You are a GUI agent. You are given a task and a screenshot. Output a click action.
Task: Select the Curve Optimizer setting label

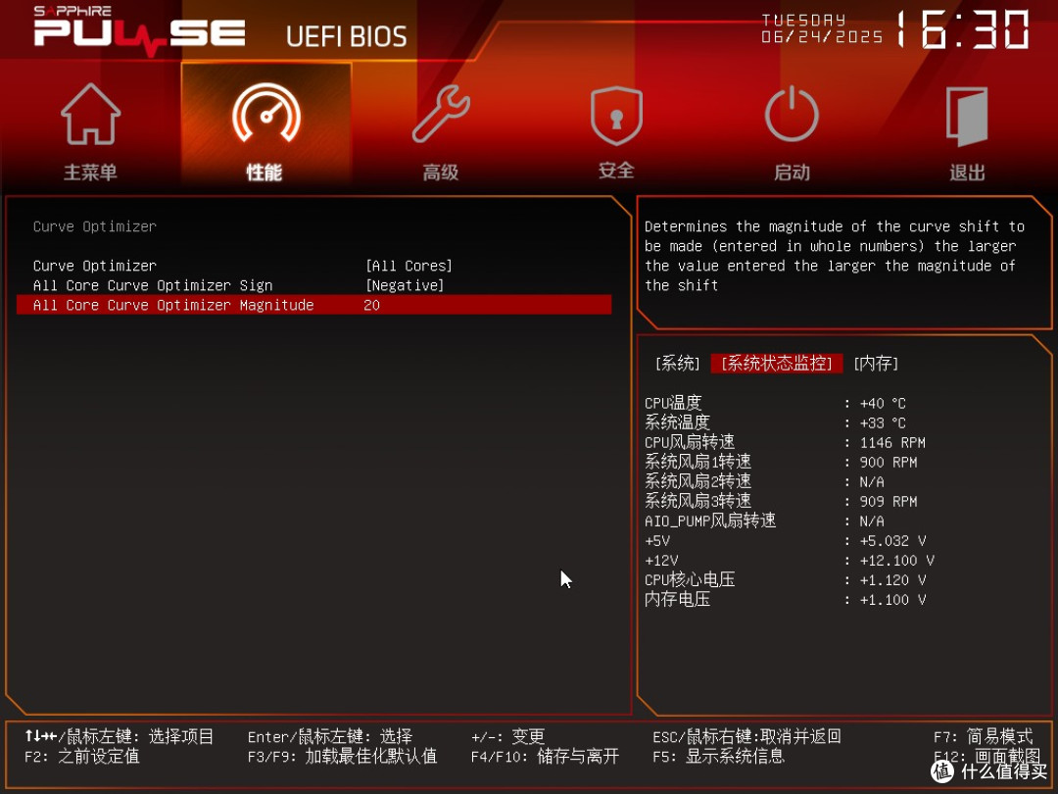[94, 266]
